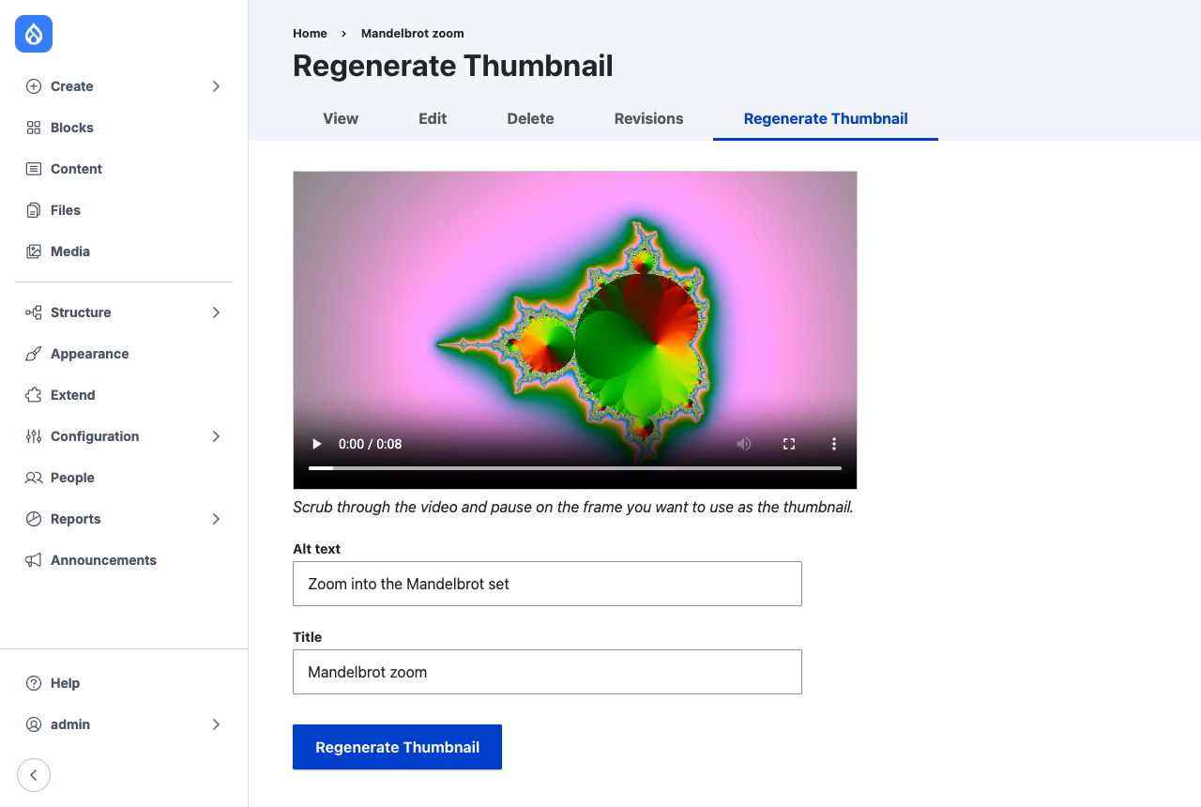Click the Media image icon
Screen dimensions: 1201x807
[34, 251]
